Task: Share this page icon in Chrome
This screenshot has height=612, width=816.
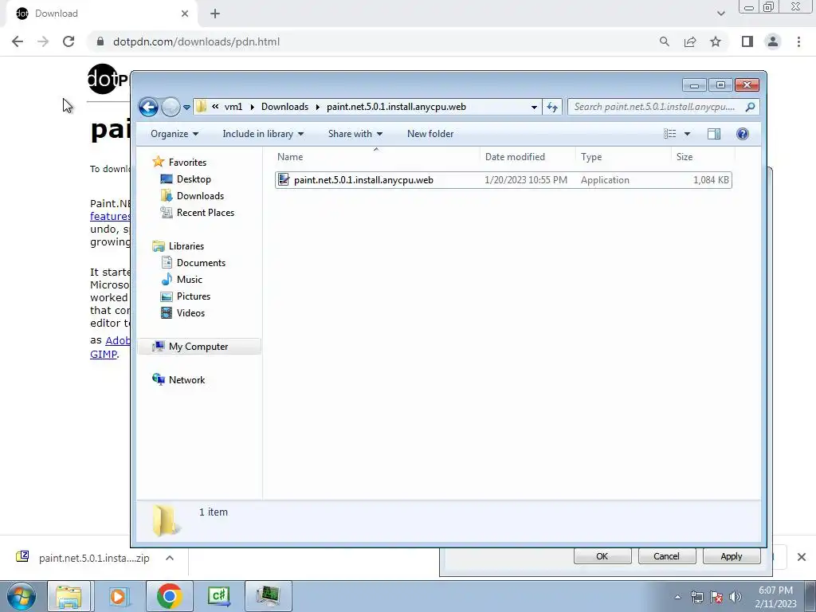Action: click(x=690, y=41)
